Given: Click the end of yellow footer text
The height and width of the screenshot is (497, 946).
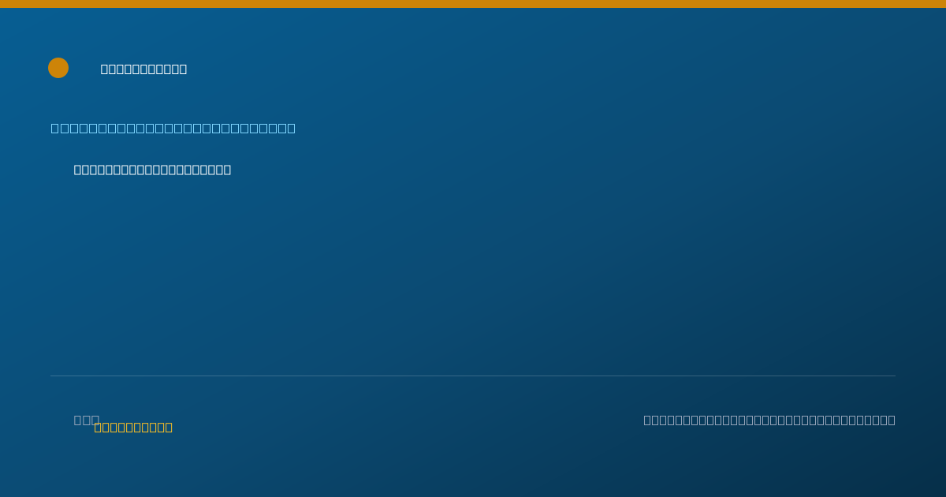Looking at the screenshot, I should 169,428.
